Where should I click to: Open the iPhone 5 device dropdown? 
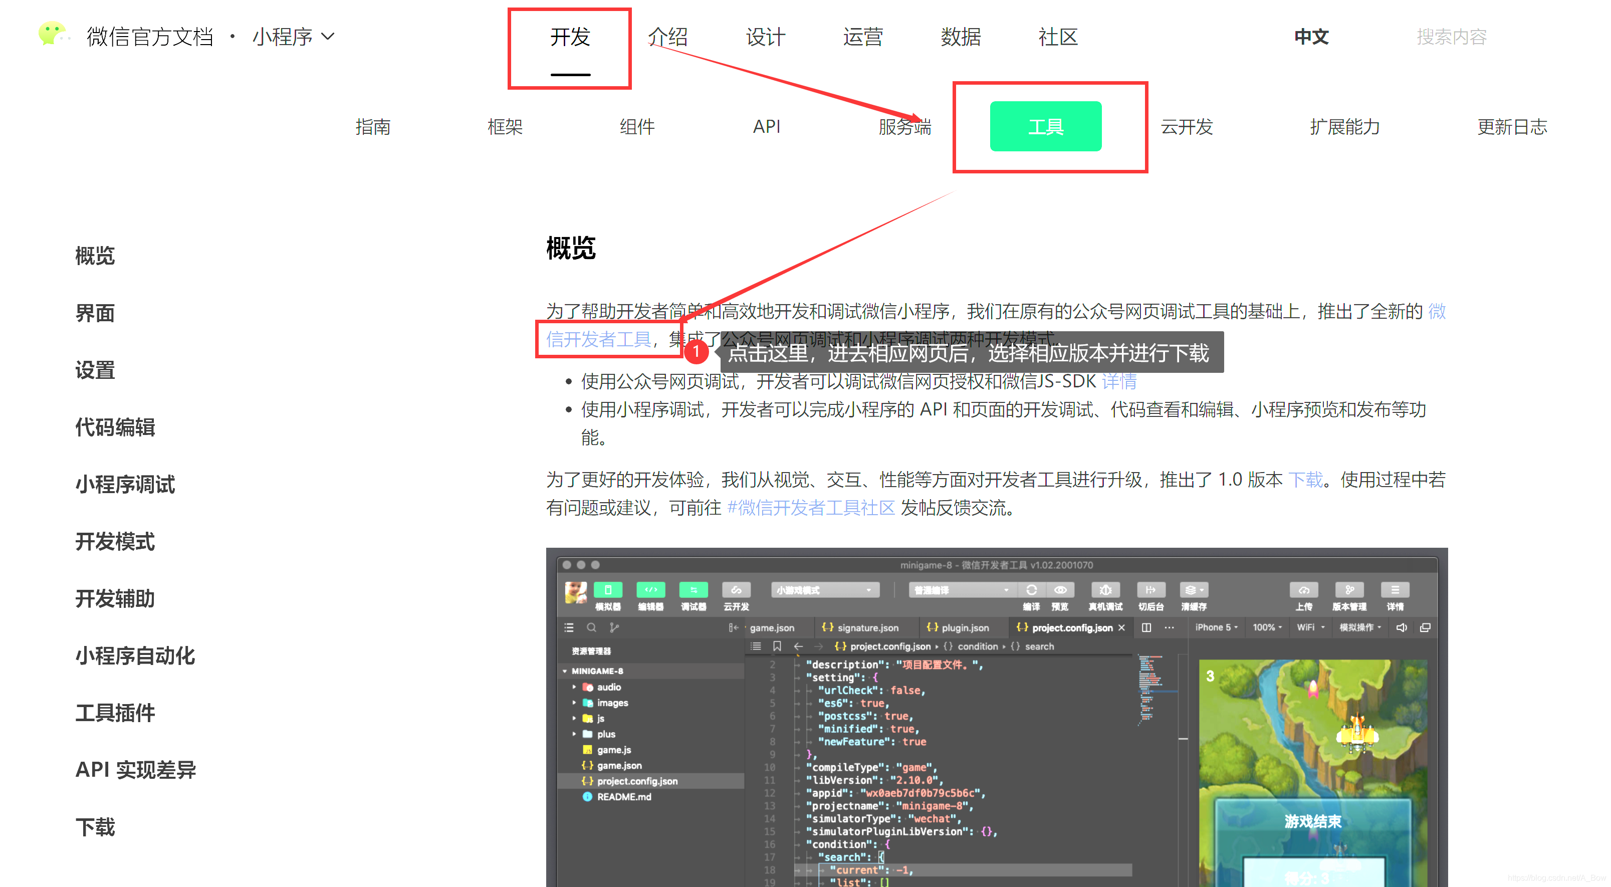pyautogui.click(x=1216, y=627)
